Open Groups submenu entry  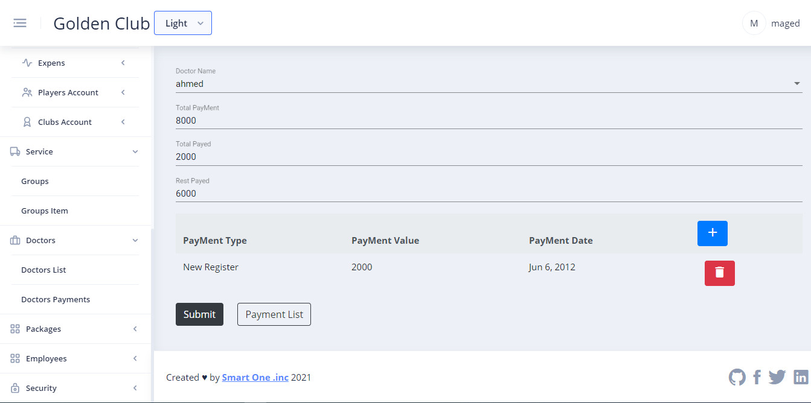coord(35,181)
